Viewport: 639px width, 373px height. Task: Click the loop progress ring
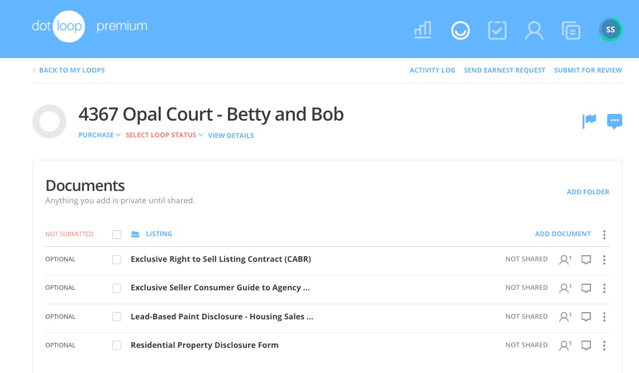[x=50, y=121]
